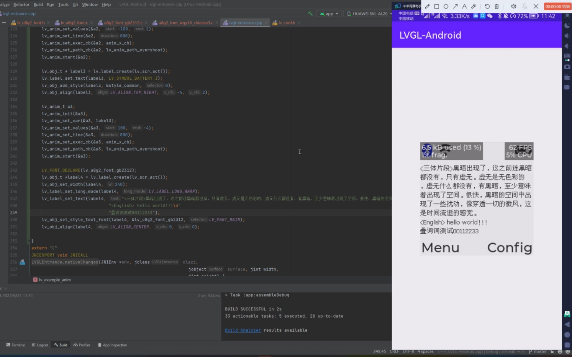This screenshot has width=572, height=357.
Task: Close the annotation toolbar with X
Action: coord(536,6)
